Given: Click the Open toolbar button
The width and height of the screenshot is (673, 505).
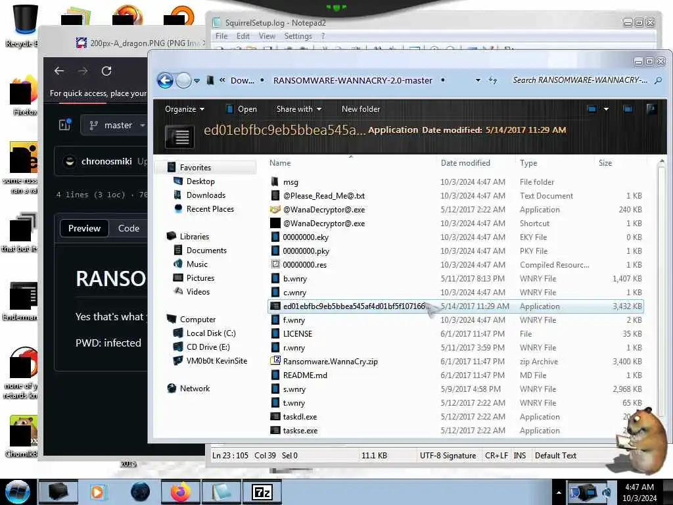Looking at the screenshot, I should 241,109.
